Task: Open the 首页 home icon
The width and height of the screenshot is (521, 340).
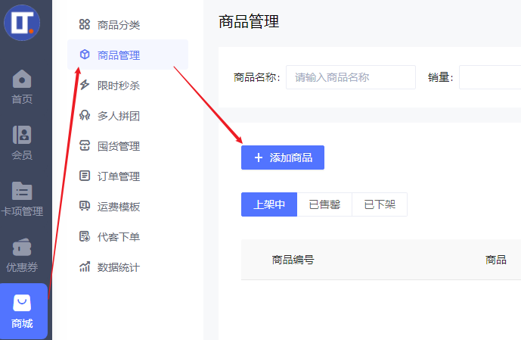Action: [22, 79]
